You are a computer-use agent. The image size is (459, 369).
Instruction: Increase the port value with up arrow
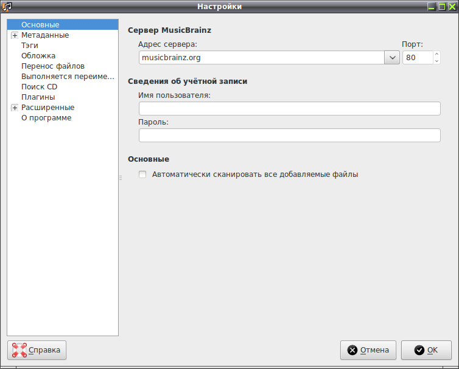(436, 54)
